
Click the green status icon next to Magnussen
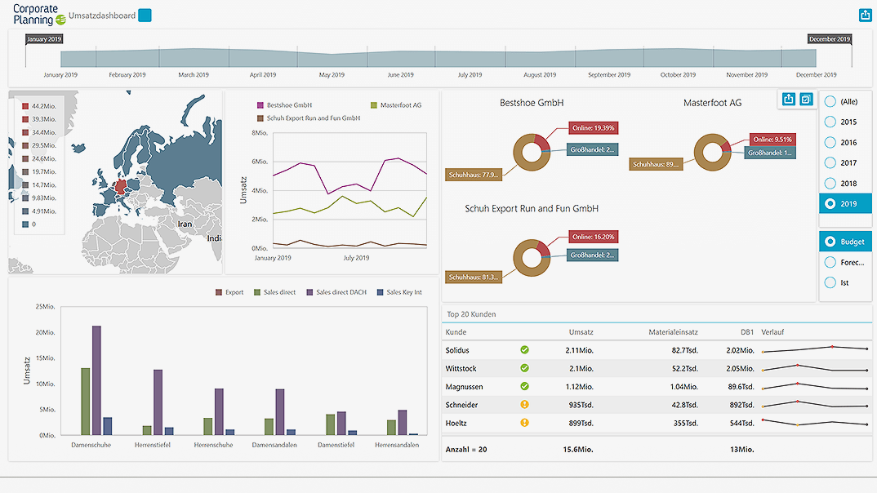[x=525, y=386]
